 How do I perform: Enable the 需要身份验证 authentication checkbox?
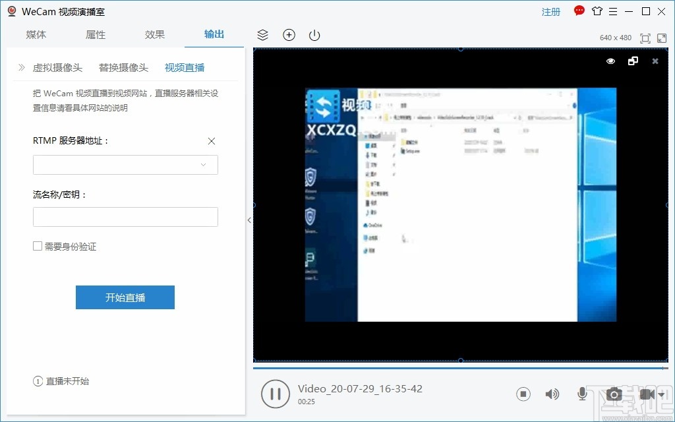click(x=38, y=246)
